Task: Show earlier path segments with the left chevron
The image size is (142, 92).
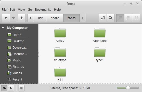Action: pos(31,18)
